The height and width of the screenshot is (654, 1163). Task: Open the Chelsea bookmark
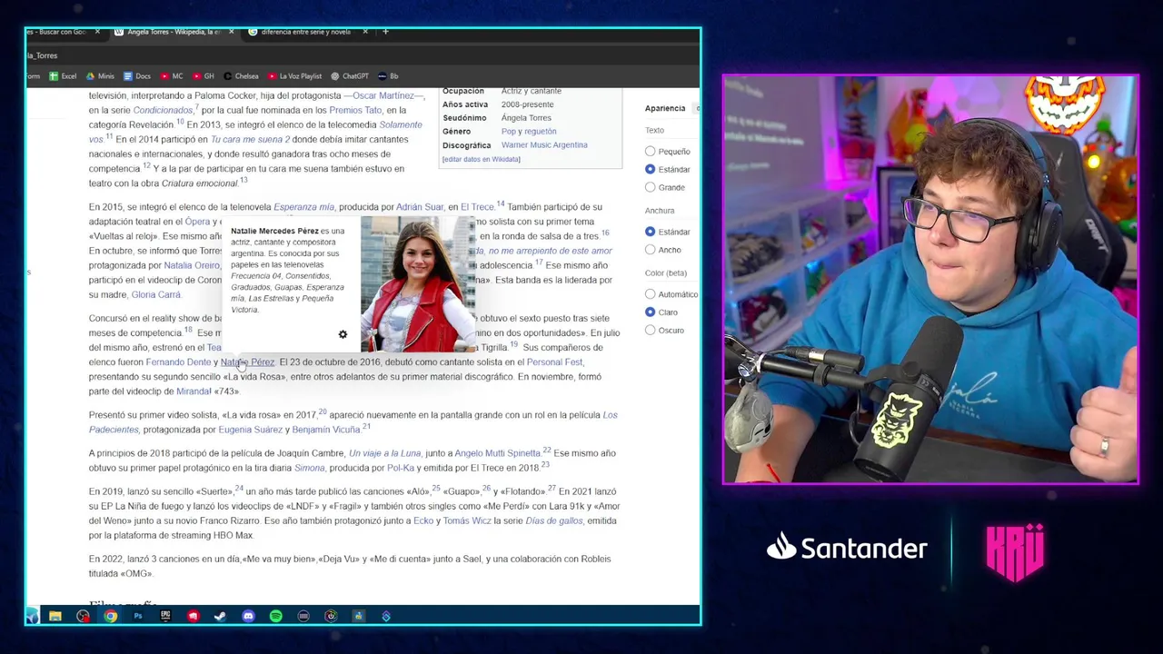point(241,76)
